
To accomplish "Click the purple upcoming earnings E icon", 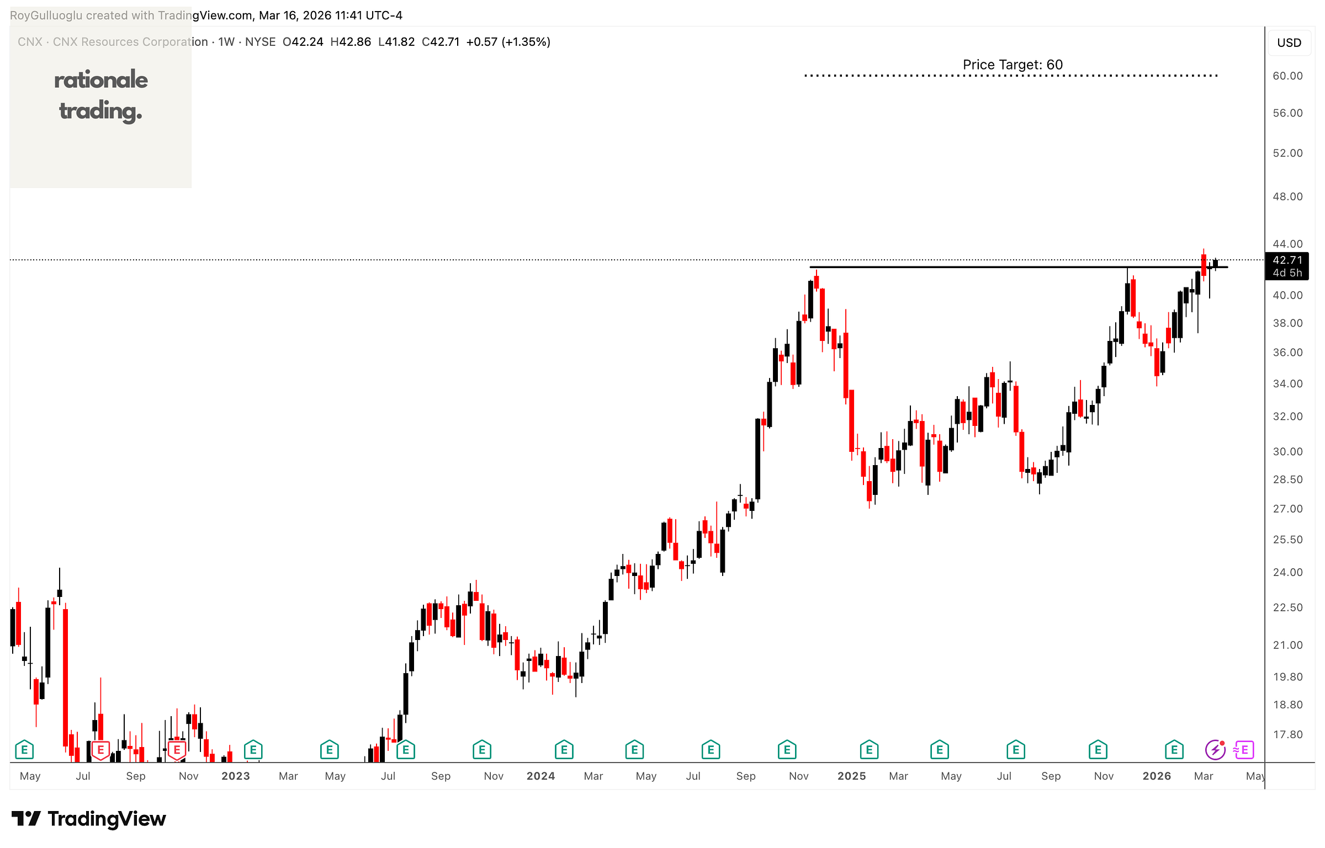I will pyautogui.click(x=1244, y=750).
